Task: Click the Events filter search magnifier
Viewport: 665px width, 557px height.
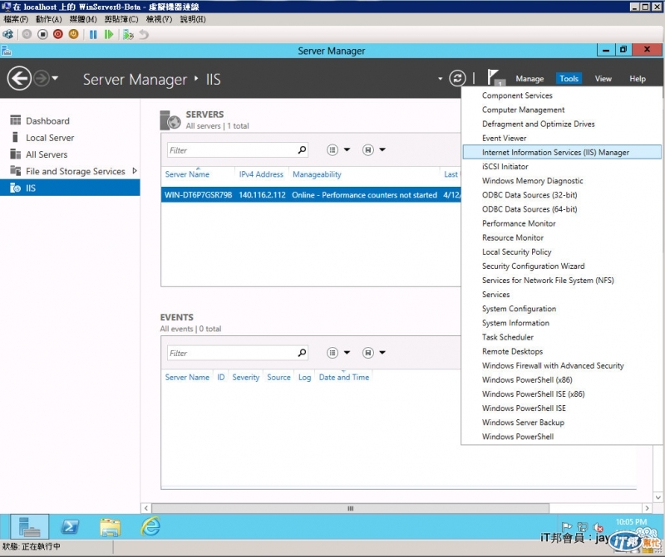Action: coord(302,353)
